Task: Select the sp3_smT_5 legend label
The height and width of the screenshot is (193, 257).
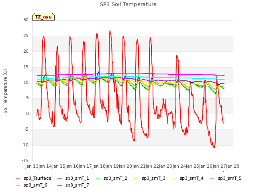Action: 230,179
